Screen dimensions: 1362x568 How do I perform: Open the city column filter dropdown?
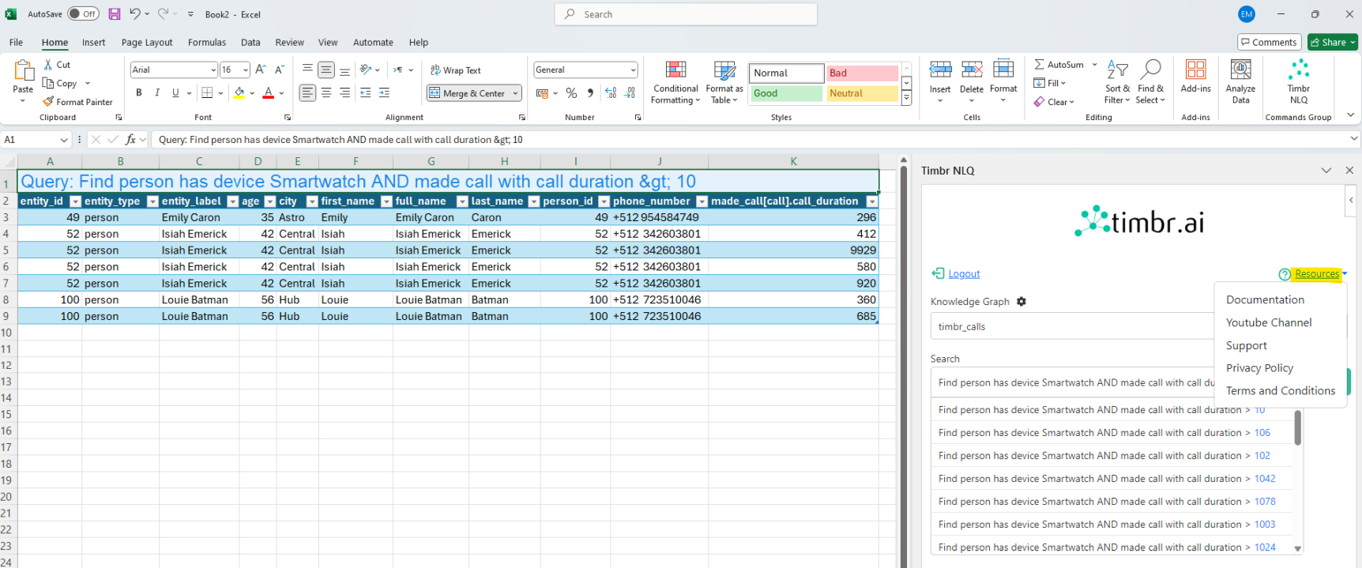tap(312, 201)
